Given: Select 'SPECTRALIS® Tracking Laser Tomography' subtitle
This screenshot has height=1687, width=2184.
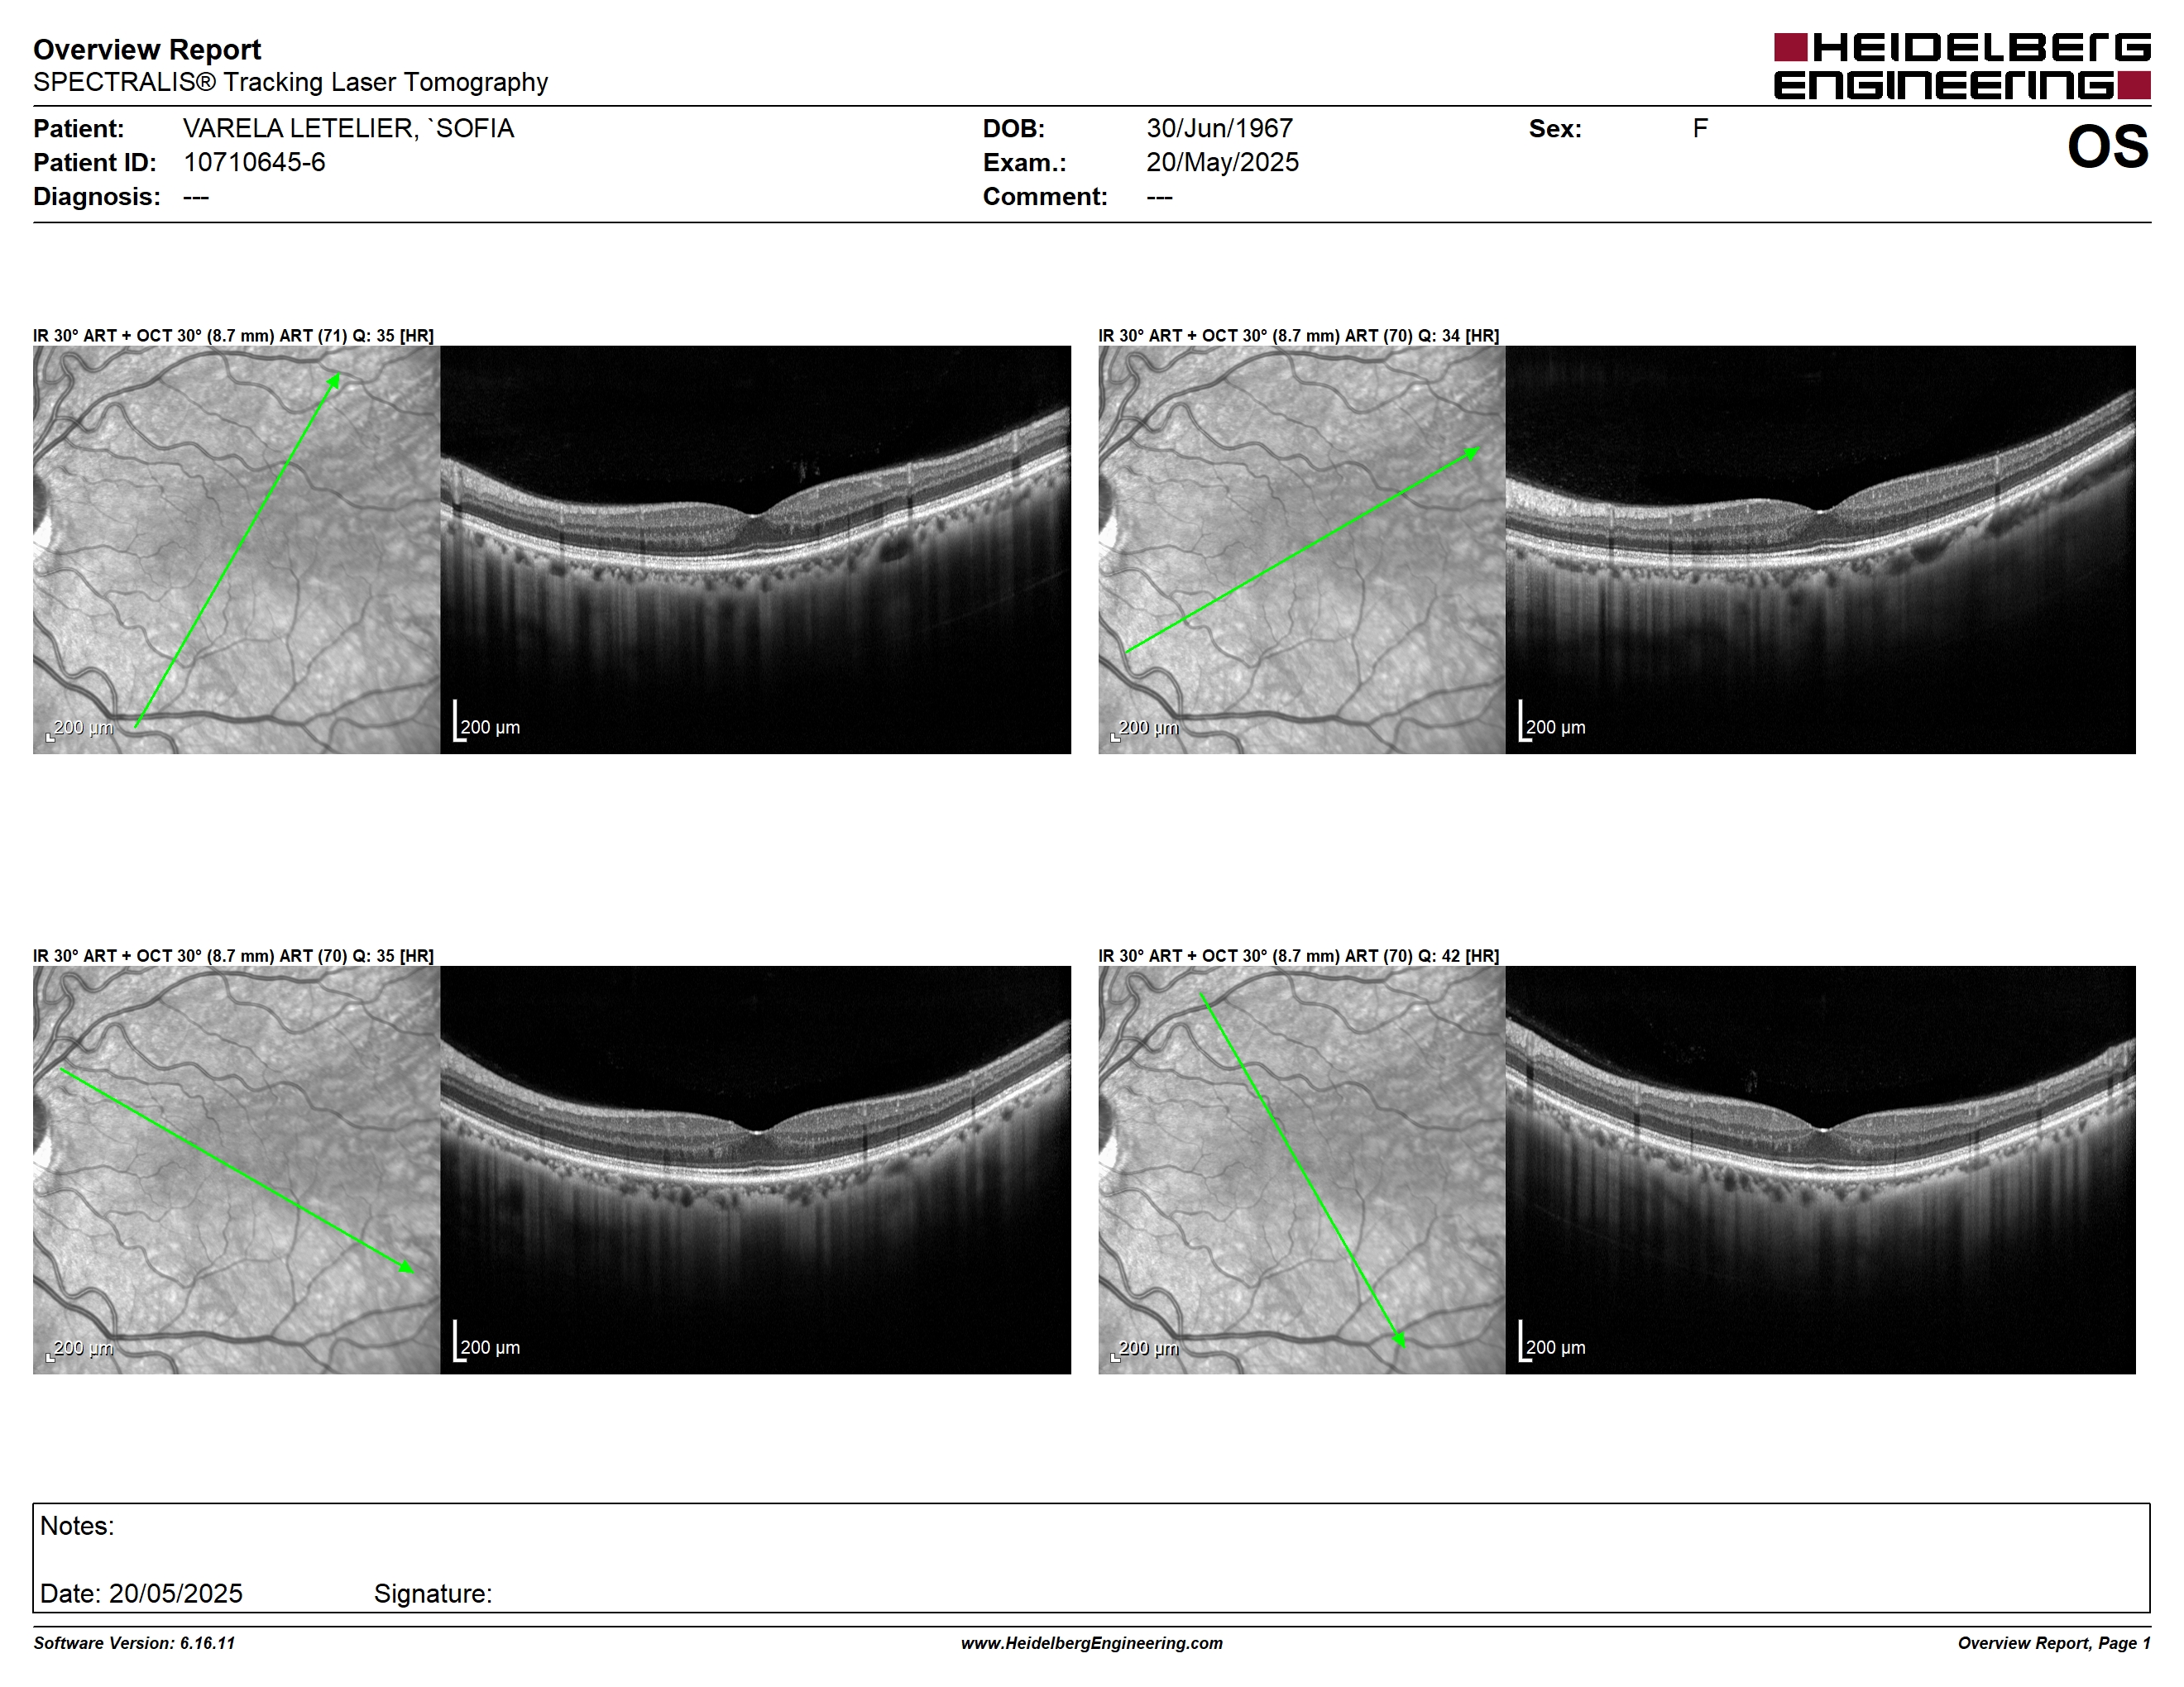Looking at the screenshot, I should [290, 82].
